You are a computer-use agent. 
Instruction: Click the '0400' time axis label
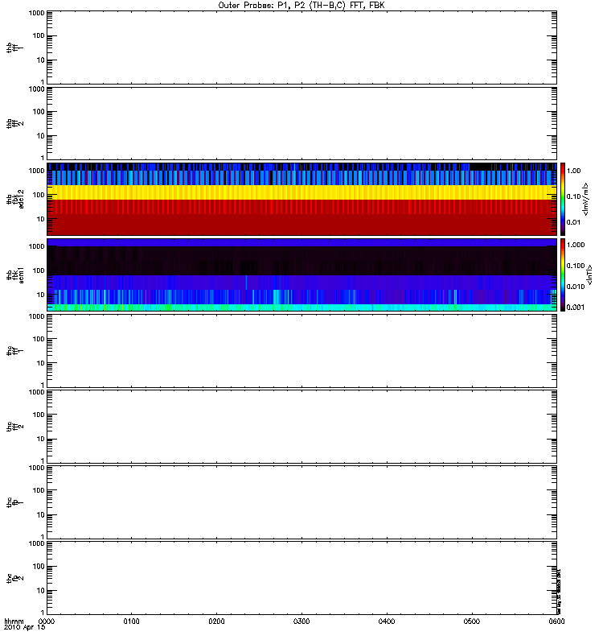[387, 621]
